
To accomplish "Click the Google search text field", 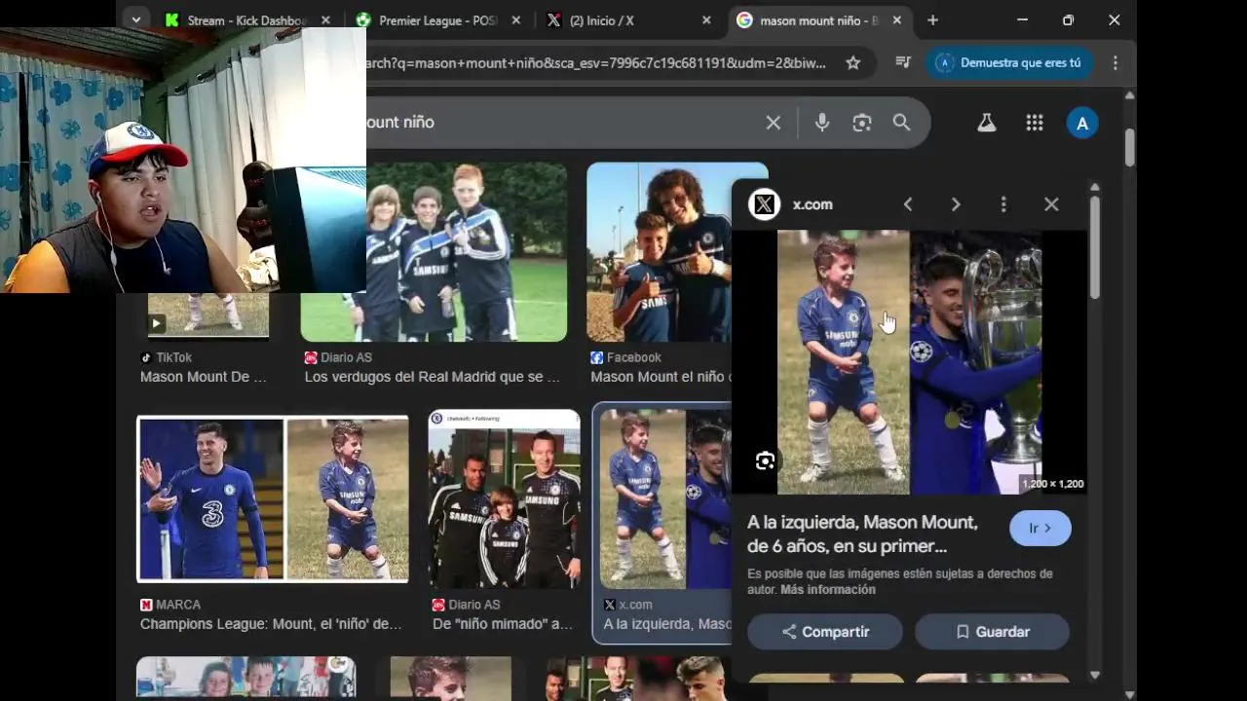I will pos(560,123).
